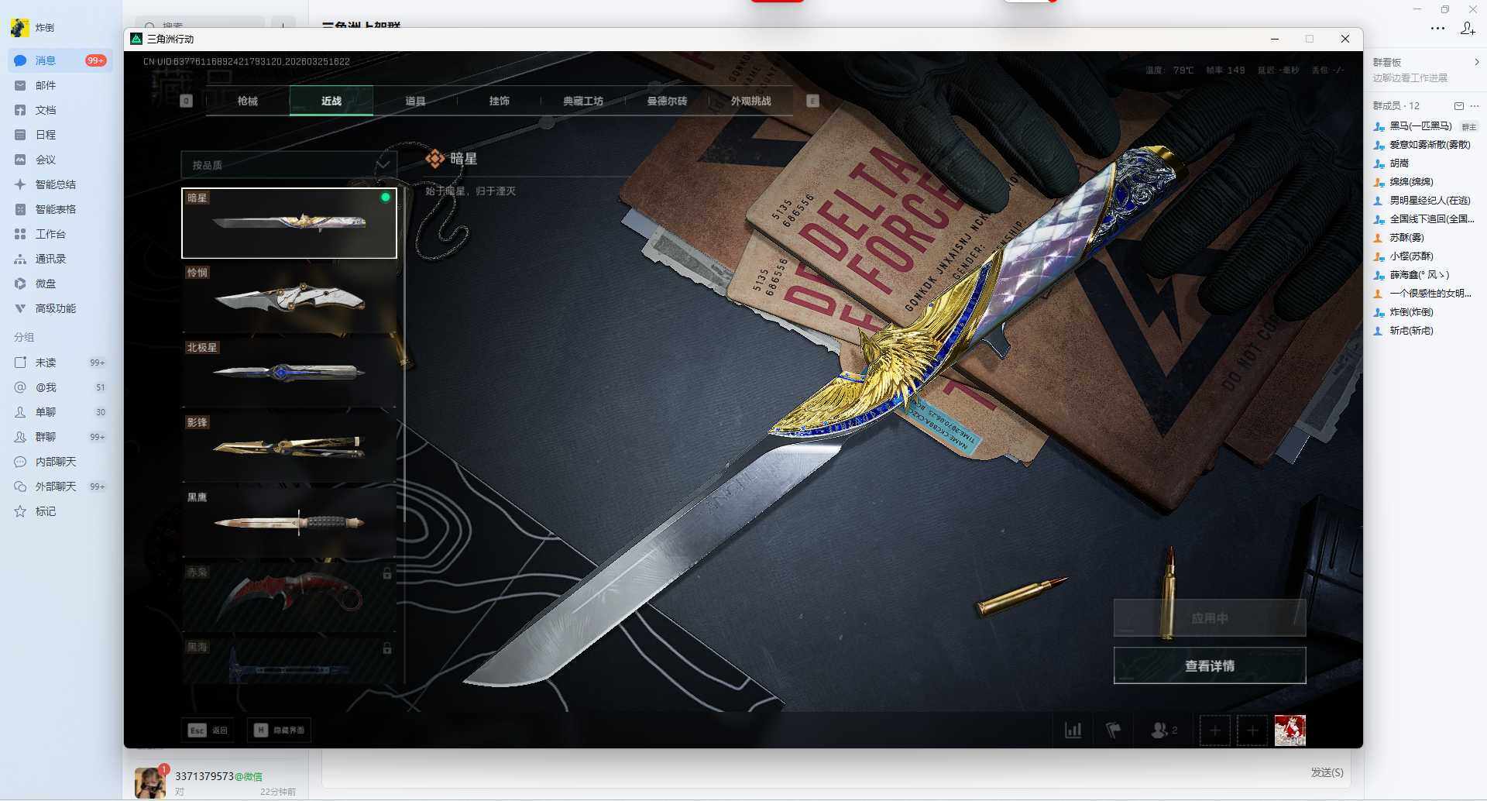Open the 标记 starred group
This screenshot has height=801, width=1487.
(x=60, y=511)
